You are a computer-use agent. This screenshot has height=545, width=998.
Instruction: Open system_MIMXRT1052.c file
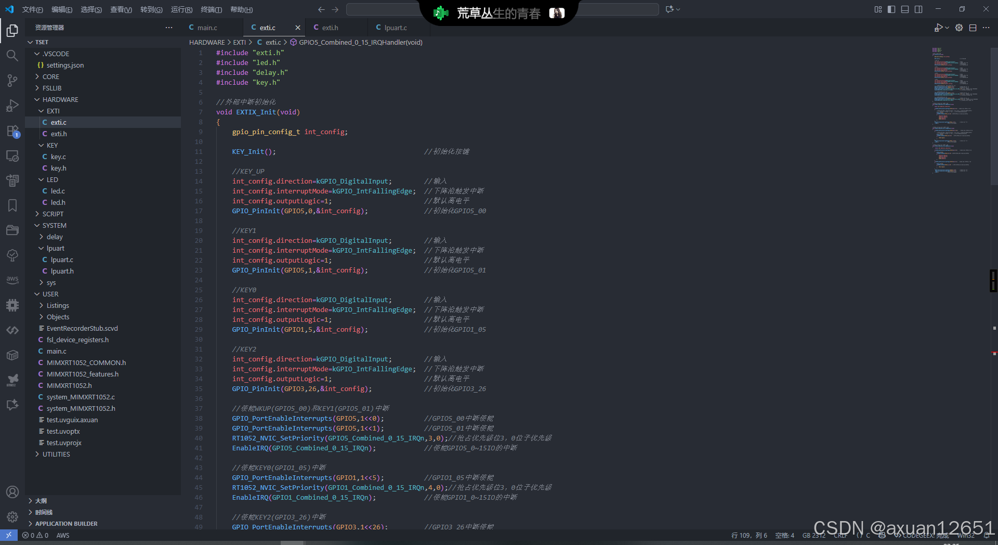click(103, 397)
